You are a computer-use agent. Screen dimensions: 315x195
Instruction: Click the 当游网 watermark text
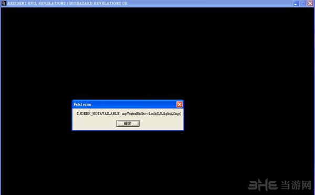pyautogui.click(x=296, y=185)
